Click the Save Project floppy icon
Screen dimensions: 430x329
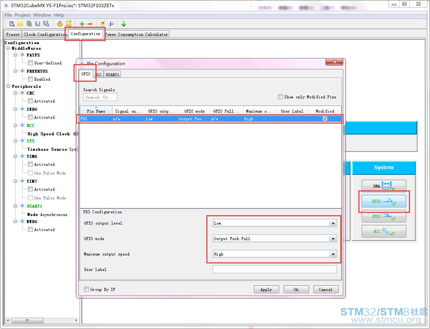coord(38,24)
